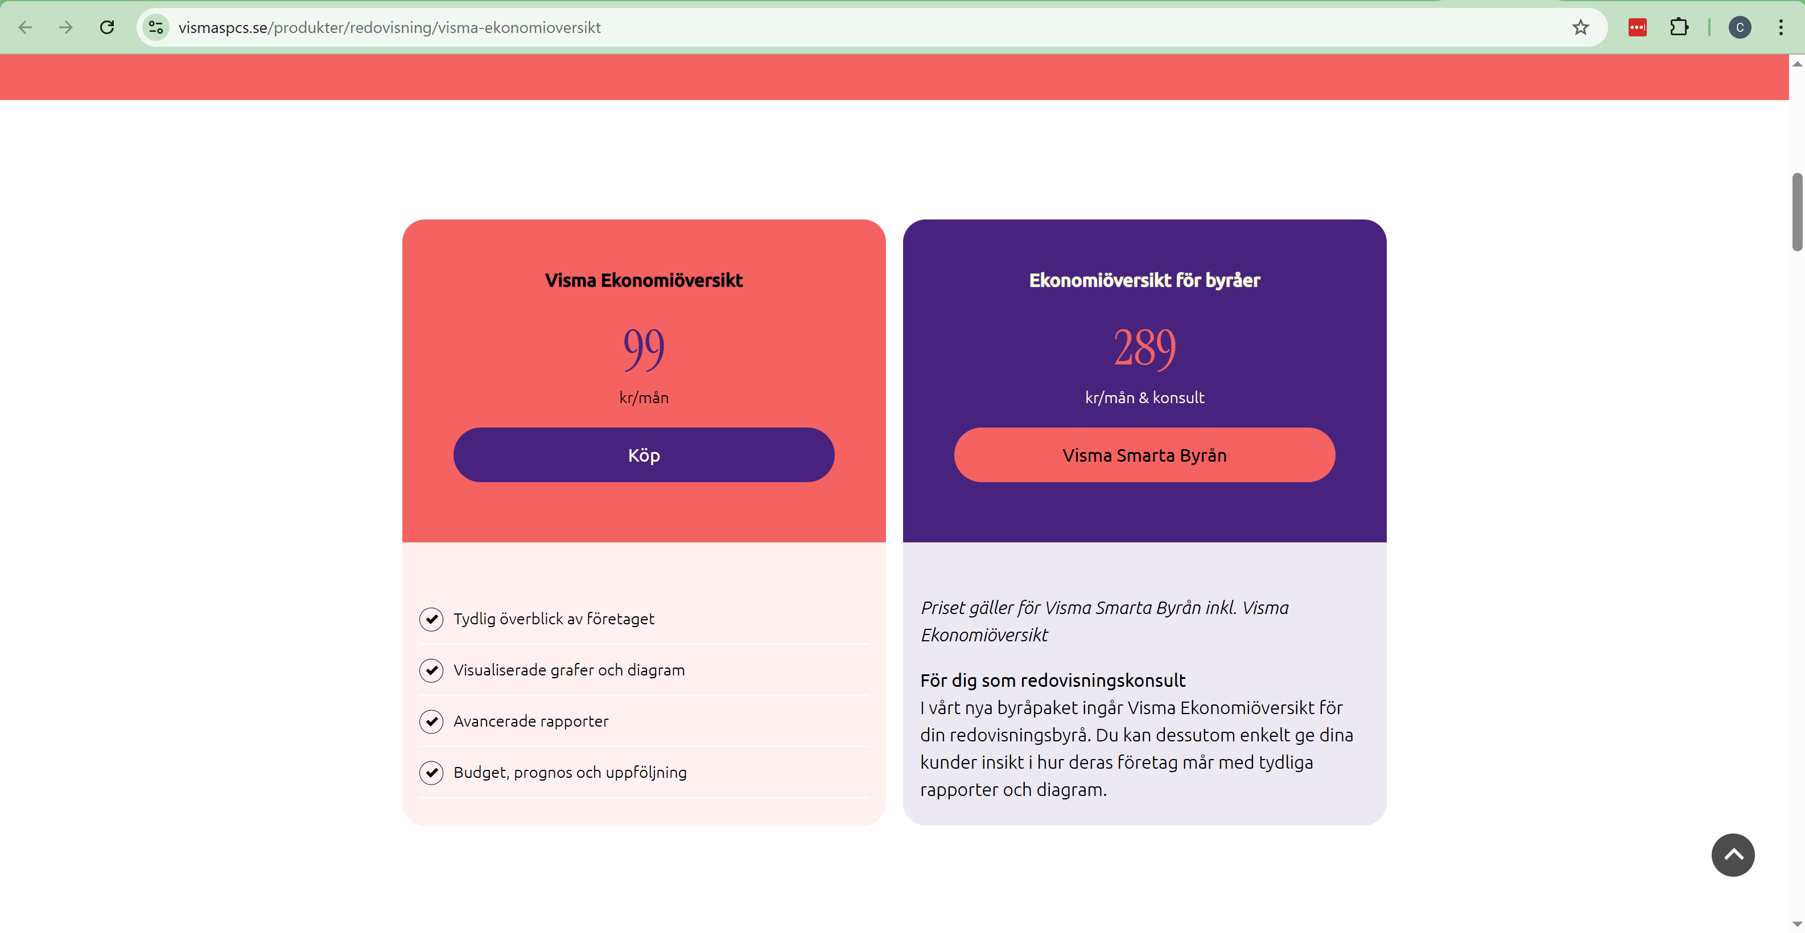Click the browser back arrow
This screenshot has height=933, width=1805.
25,27
